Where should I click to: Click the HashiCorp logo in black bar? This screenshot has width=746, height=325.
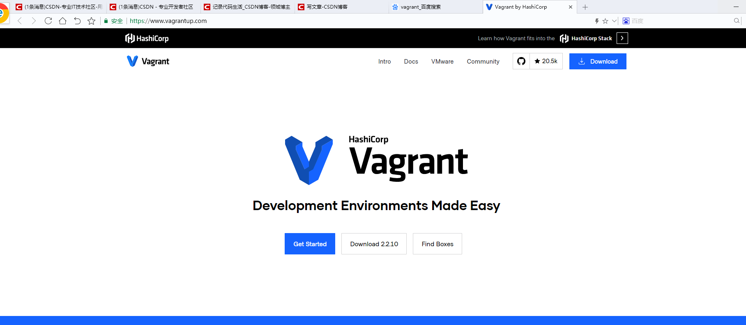(147, 38)
